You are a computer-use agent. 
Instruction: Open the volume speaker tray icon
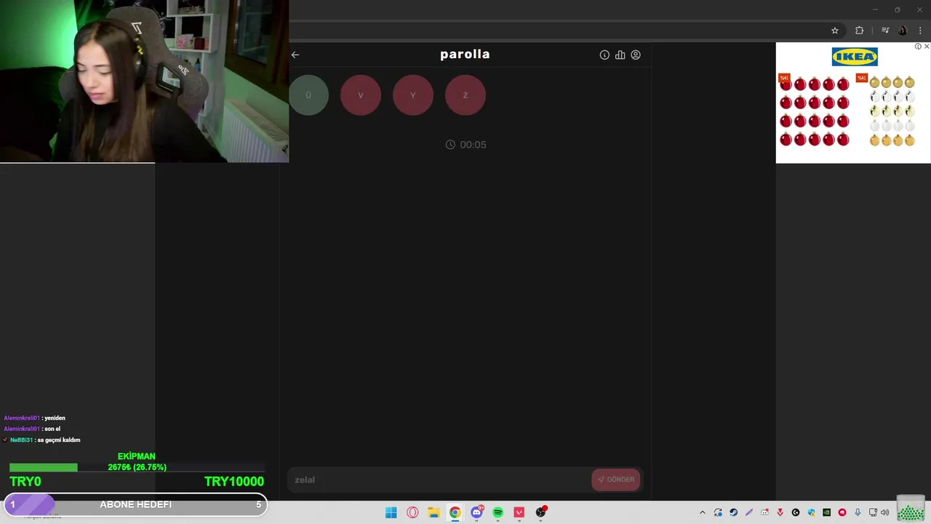885,512
